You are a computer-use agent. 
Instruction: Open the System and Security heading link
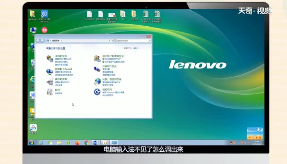pyautogui.click(x=61, y=56)
